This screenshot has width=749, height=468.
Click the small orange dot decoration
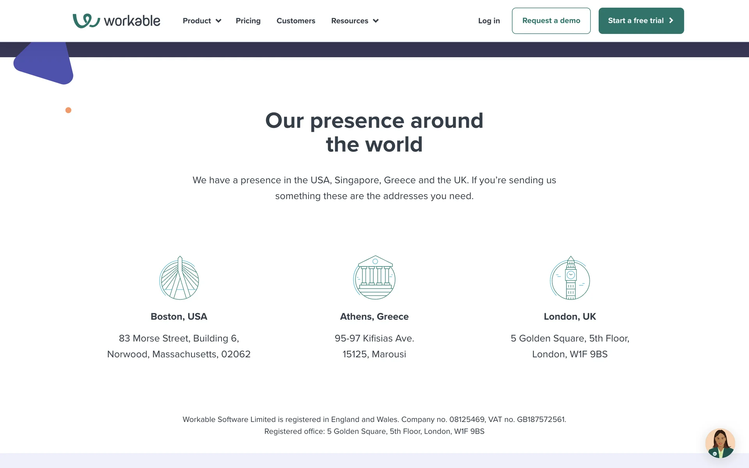tap(68, 110)
